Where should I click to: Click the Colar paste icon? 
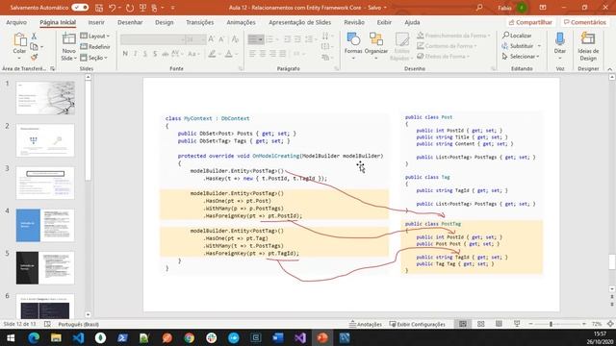(x=19, y=39)
